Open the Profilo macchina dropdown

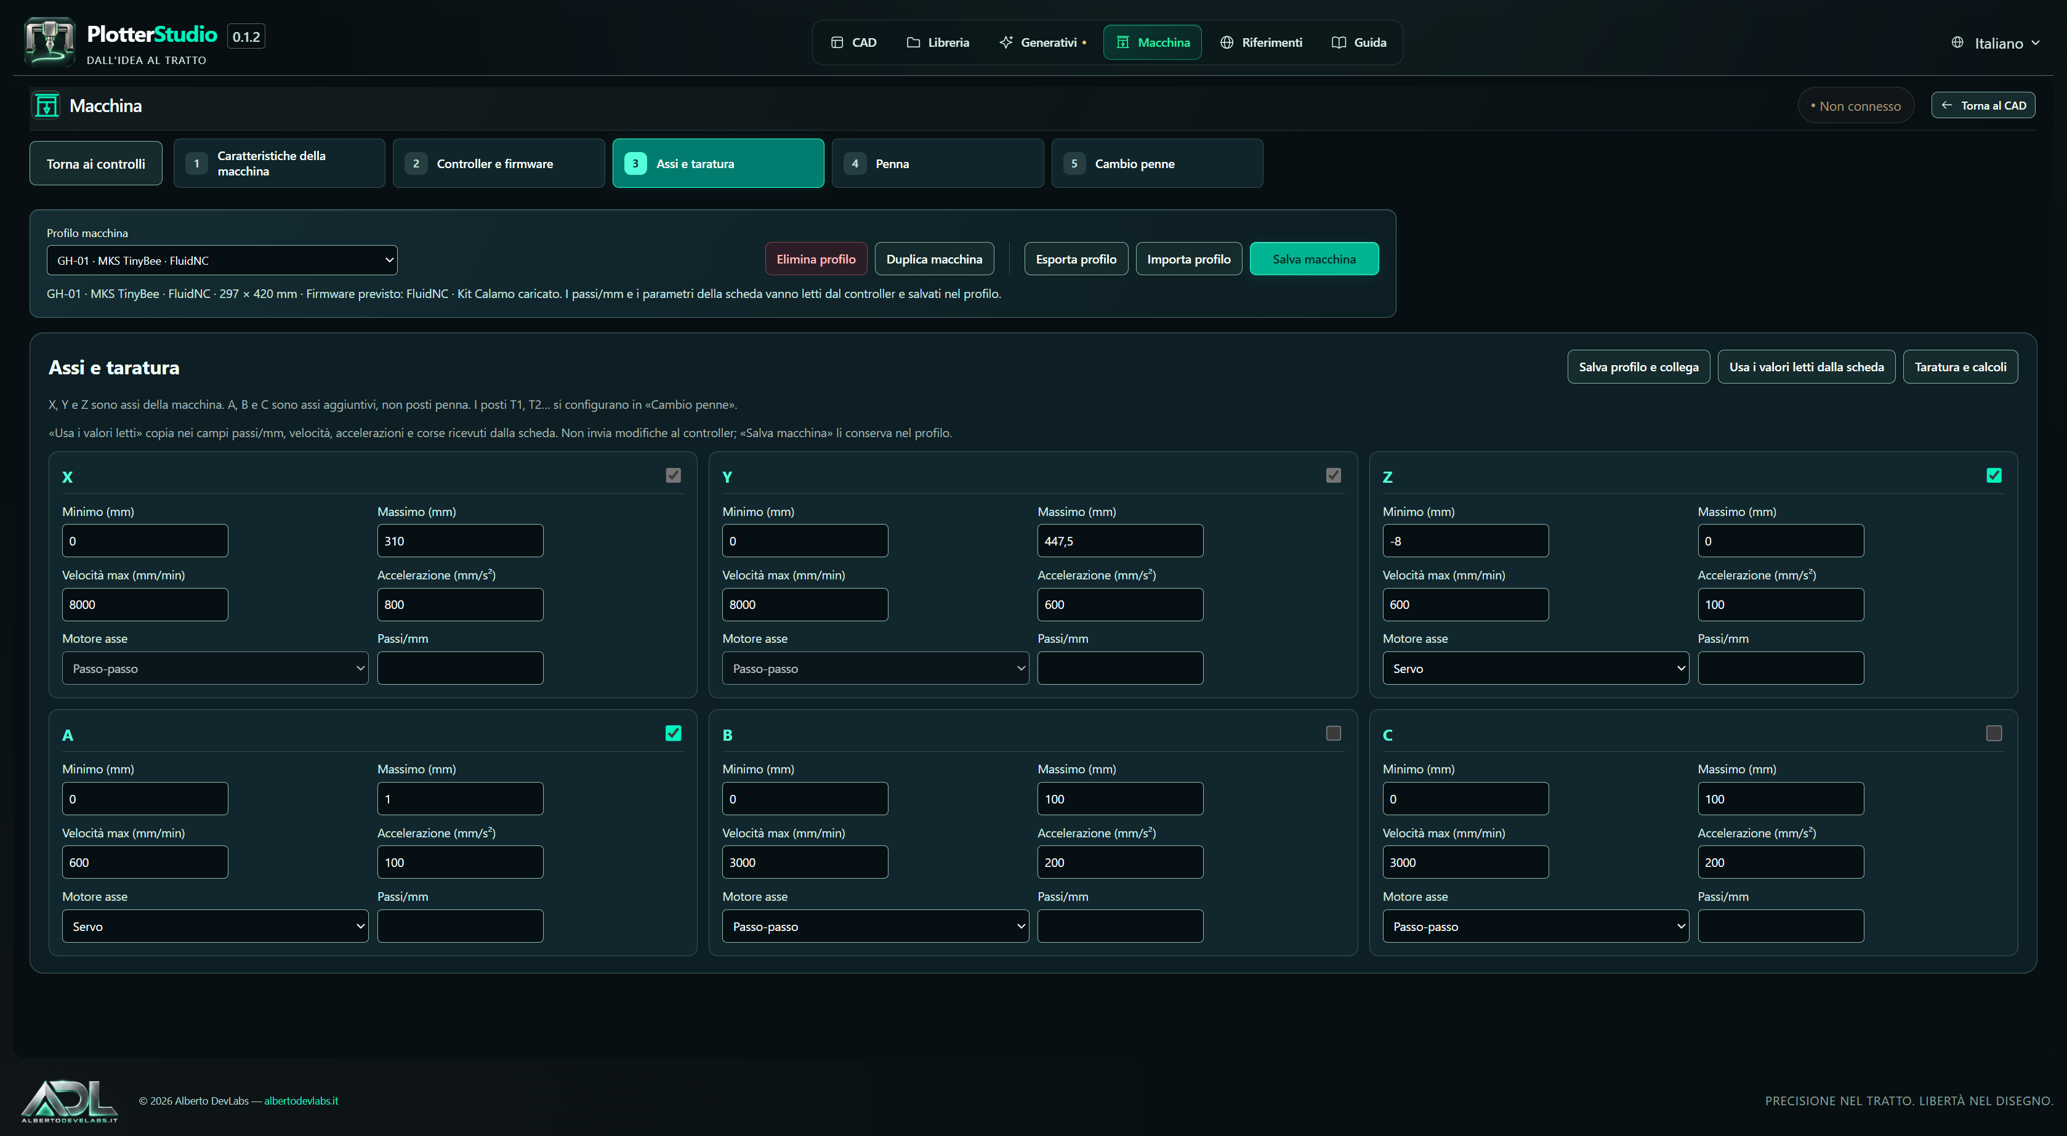pos(222,260)
